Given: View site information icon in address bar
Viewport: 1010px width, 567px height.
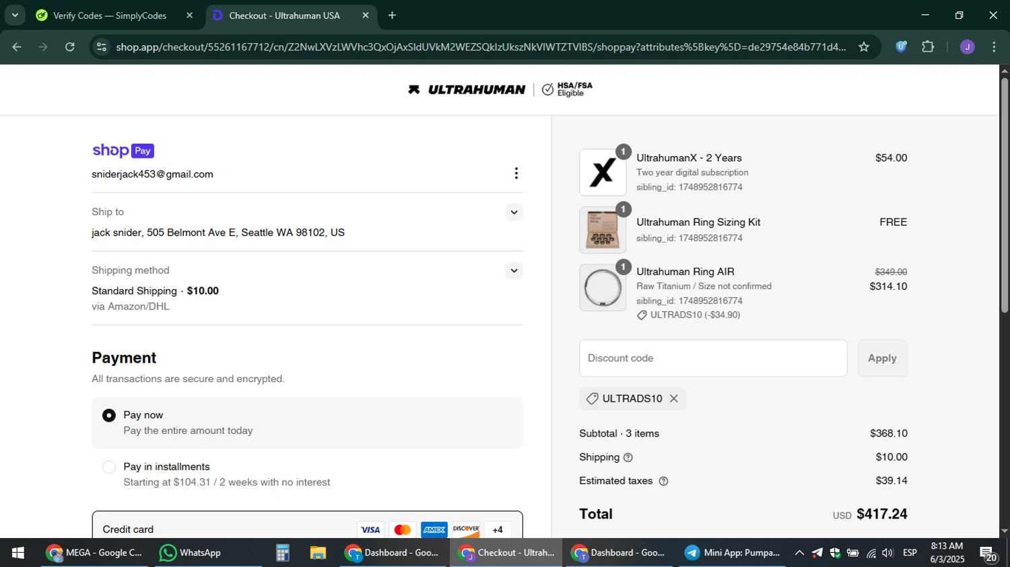Looking at the screenshot, I should [x=102, y=47].
